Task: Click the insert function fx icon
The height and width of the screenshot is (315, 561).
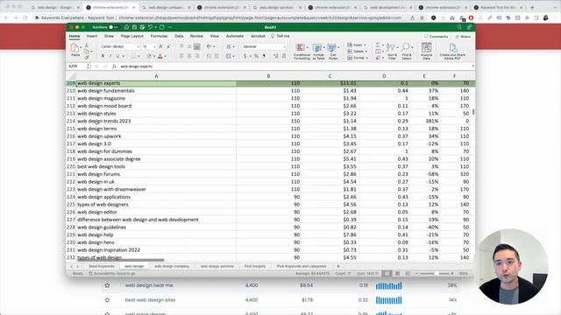Action: [114, 66]
